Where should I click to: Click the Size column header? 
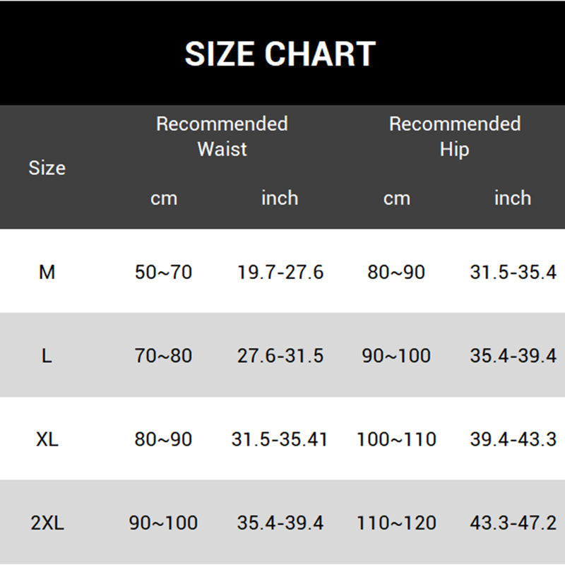click(x=47, y=168)
